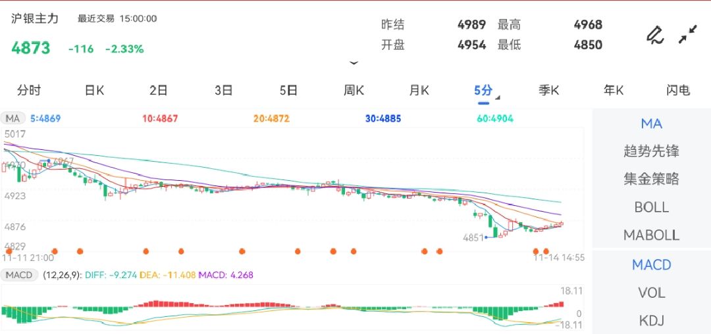Select MA in the indicator side list
Image resolution: width=711 pixels, height=334 pixels.
(652, 124)
